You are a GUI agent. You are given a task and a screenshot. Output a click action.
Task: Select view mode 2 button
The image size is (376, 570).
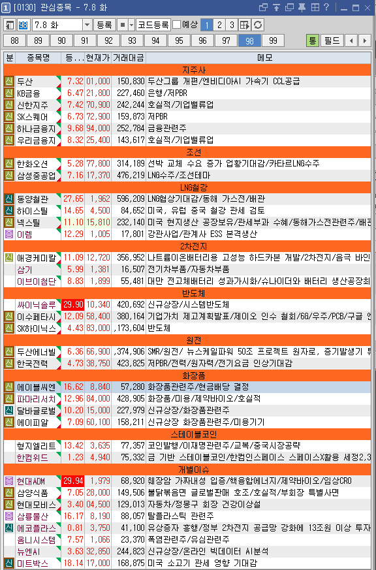pos(219,25)
